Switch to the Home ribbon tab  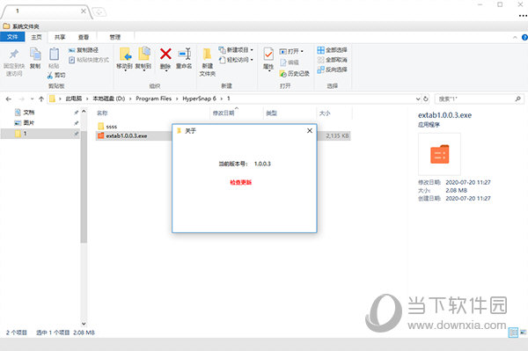tap(36, 37)
